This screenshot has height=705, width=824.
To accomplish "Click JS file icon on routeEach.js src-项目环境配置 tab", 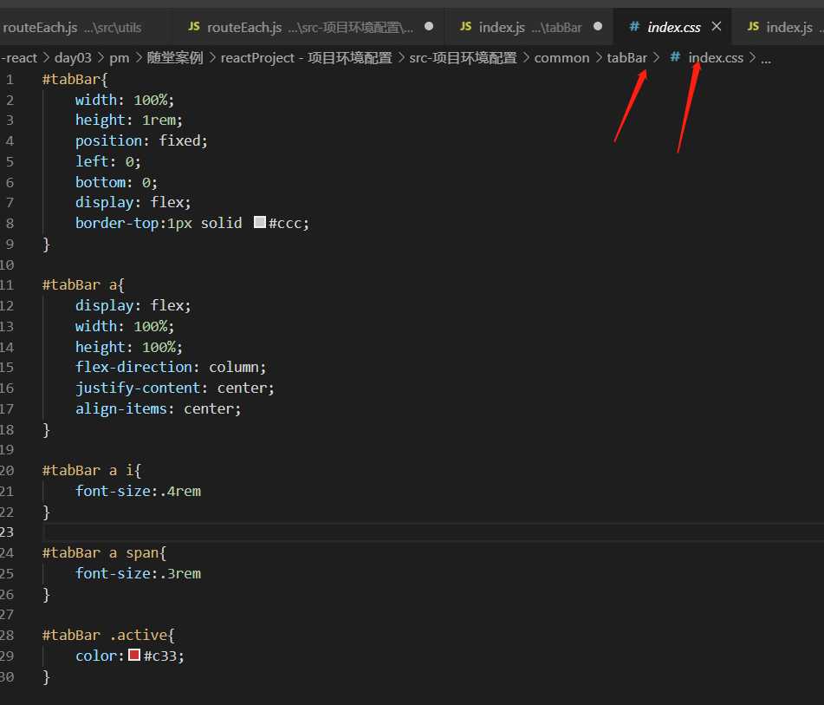I will click(194, 26).
